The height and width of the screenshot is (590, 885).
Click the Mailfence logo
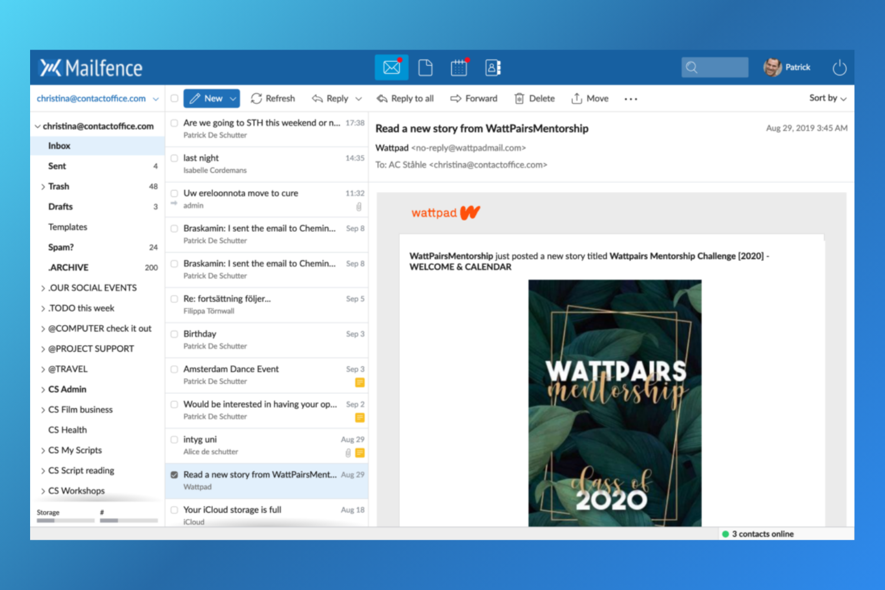point(91,68)
